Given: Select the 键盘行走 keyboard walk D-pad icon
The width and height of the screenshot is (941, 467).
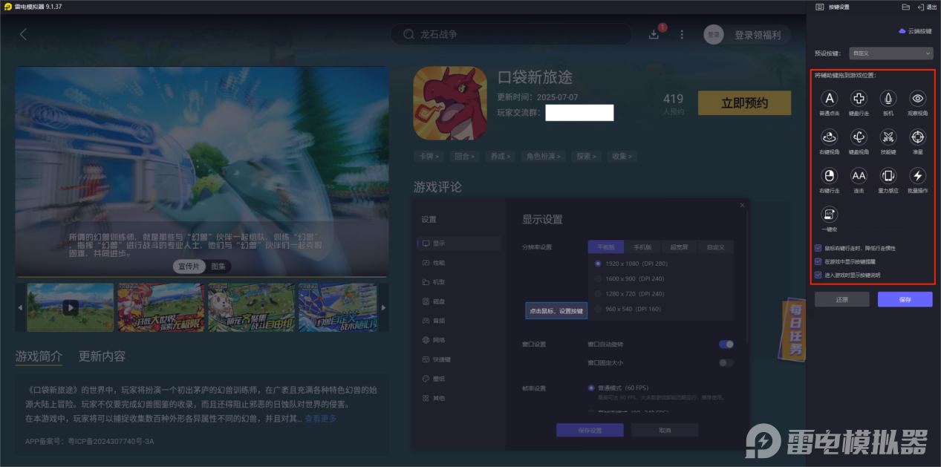Looking at the screenshot, I should tap(859, 99).
